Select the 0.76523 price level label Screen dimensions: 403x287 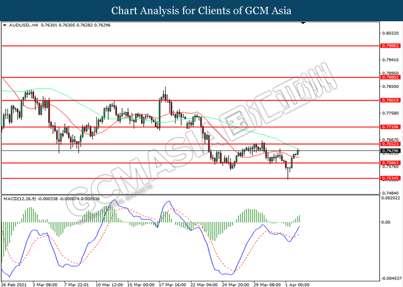tap(390, 143)
